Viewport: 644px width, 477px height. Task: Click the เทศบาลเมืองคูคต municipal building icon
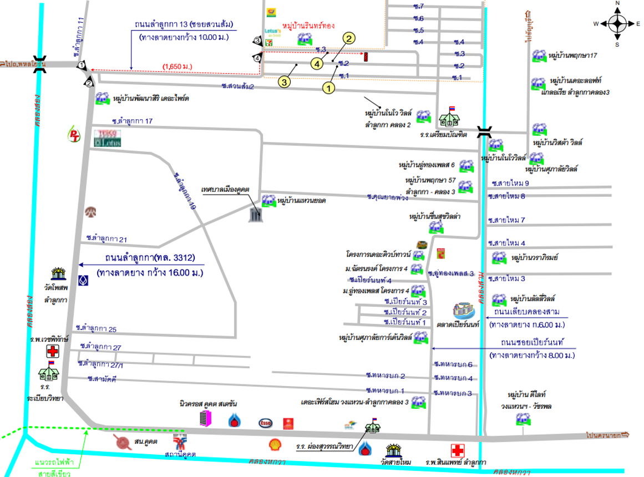[255, 214]
